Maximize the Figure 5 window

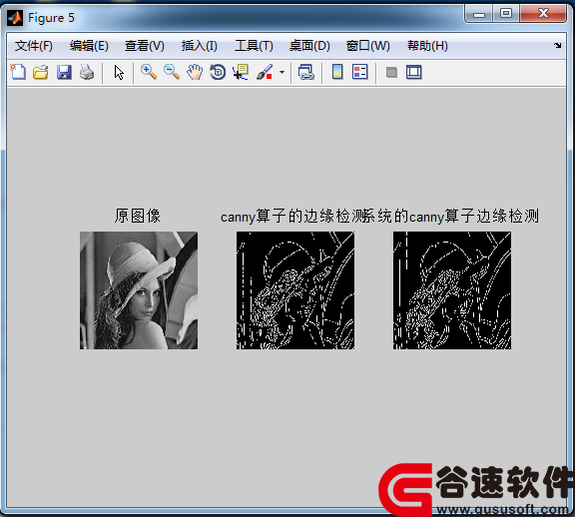tap(506, 14)
